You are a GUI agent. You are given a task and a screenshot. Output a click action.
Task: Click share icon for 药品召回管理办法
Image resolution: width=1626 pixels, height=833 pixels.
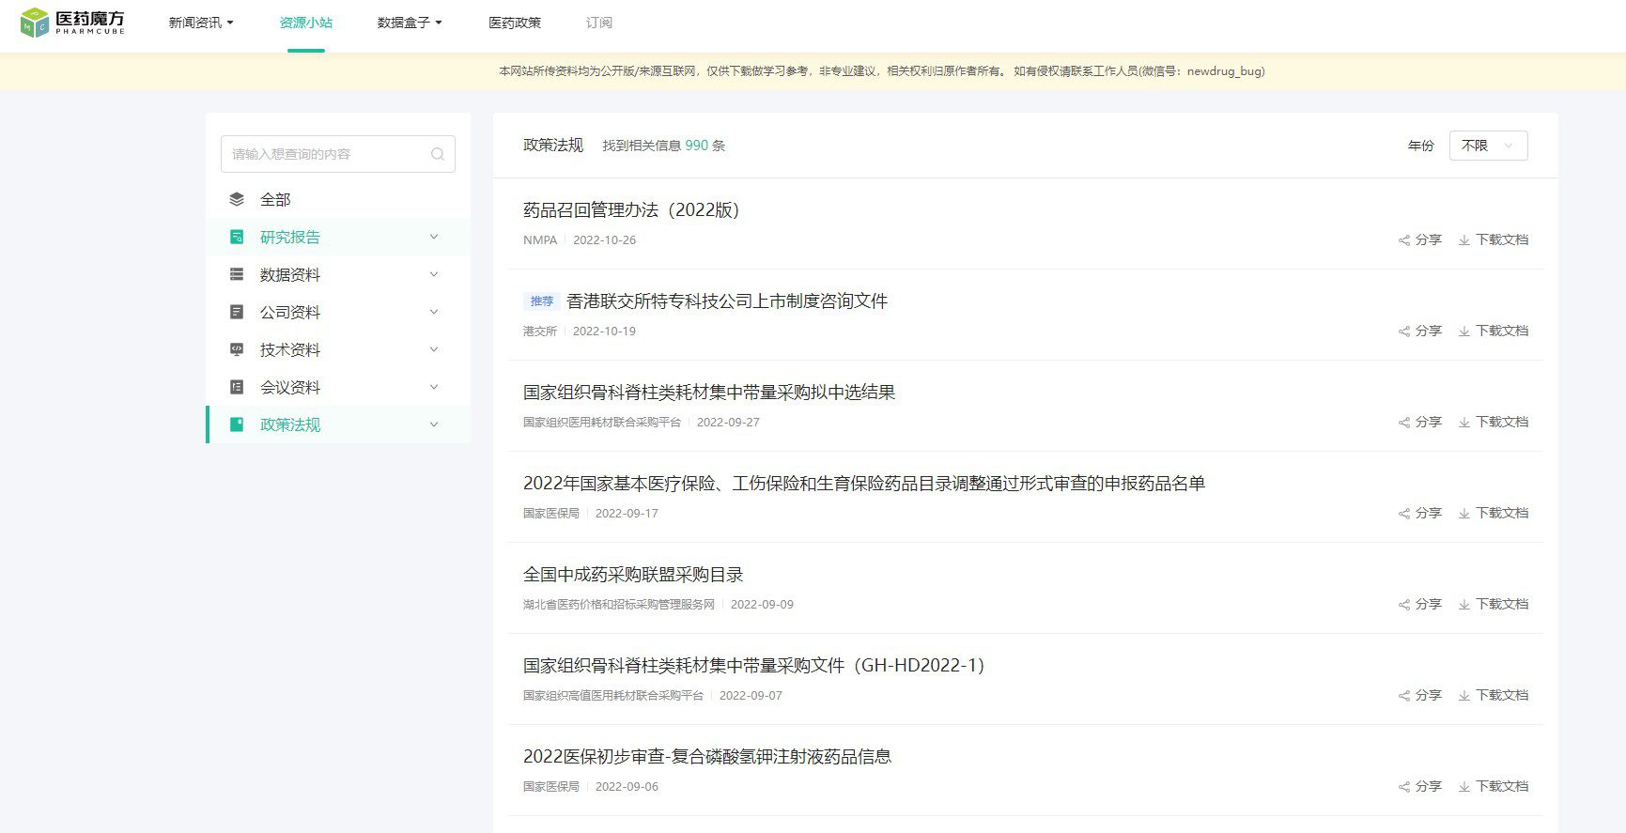point(1404,240)
